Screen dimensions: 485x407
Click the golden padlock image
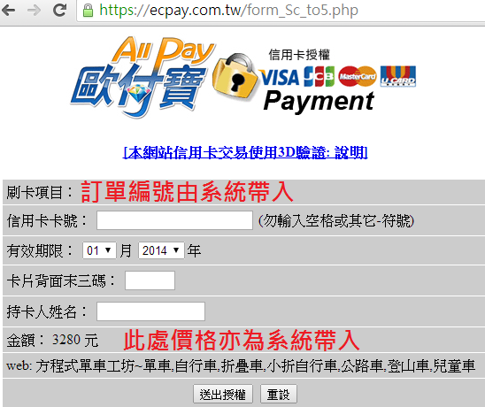click(x=235, y=76)
